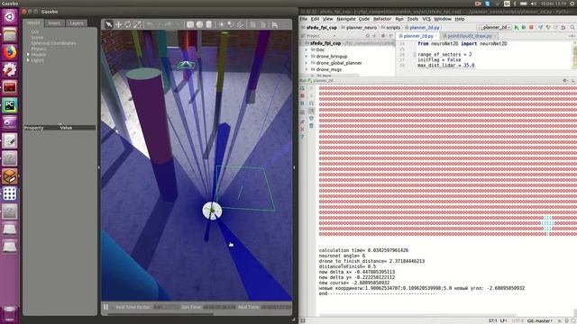Print the Run console output
The image size is (577, 324).
point(311,118)
